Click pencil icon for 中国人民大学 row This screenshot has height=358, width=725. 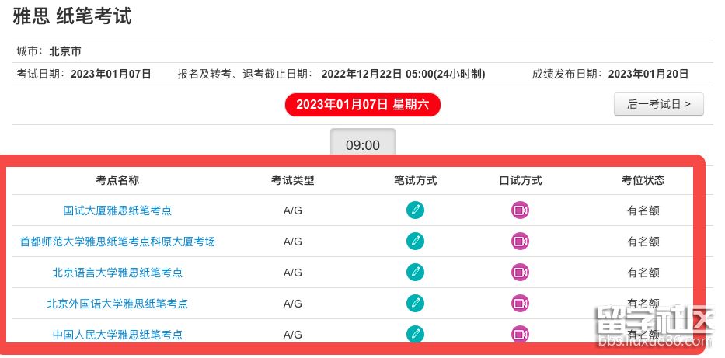point(416,334)
